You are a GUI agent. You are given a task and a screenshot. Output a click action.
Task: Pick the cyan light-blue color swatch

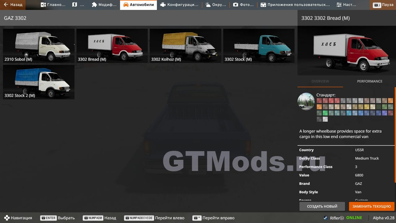tap(349, 113)
